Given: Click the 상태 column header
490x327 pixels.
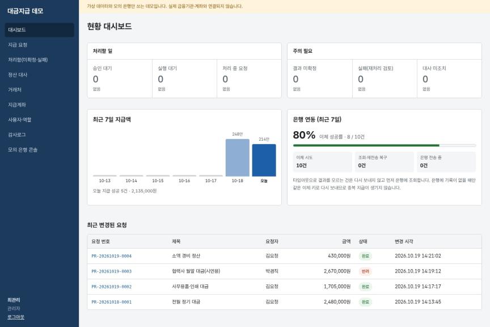Looking at the screenshot, I should [363, 241].
